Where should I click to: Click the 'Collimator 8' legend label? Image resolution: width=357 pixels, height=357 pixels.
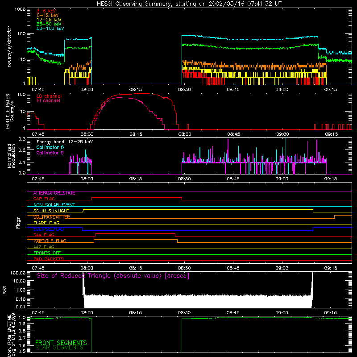click(50, 147)
